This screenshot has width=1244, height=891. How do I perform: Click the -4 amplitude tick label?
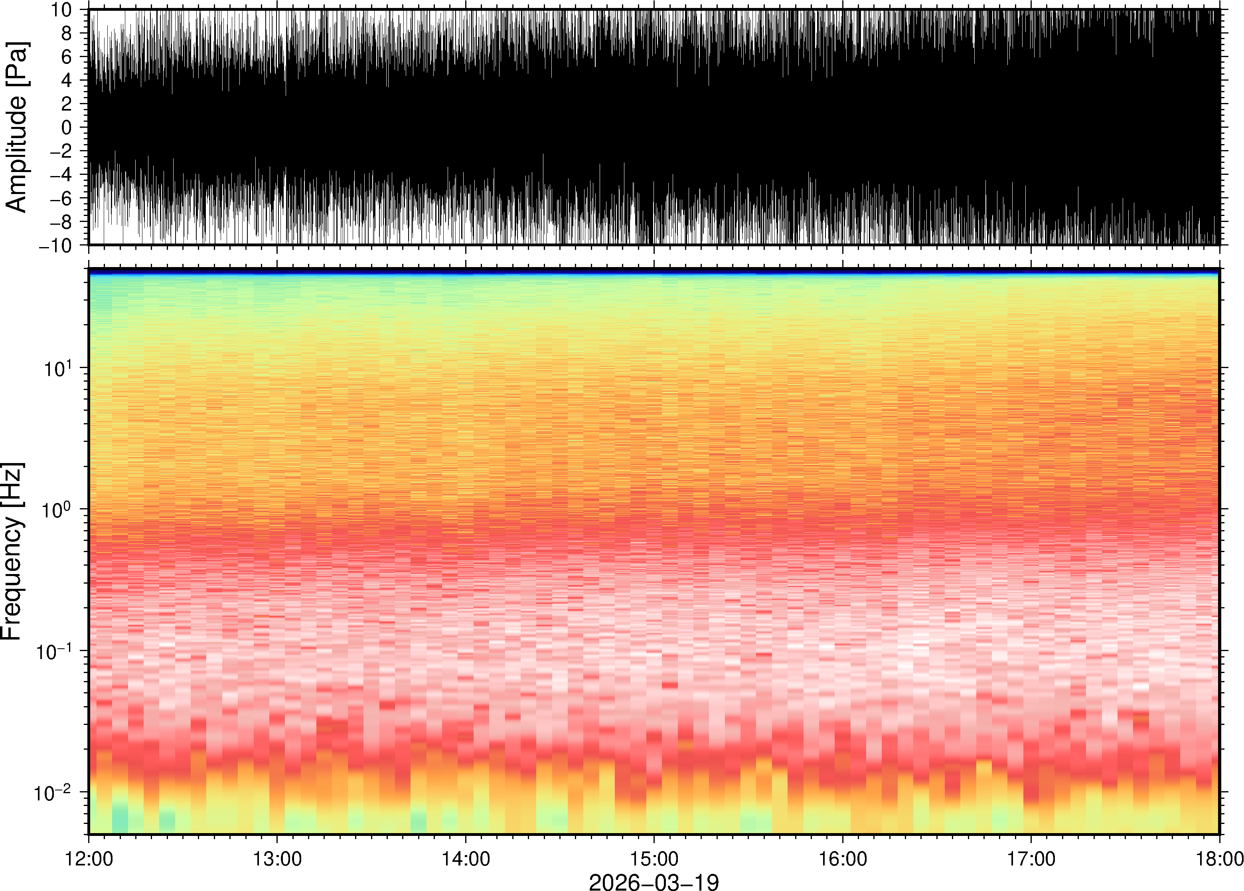tap(61, 175)
